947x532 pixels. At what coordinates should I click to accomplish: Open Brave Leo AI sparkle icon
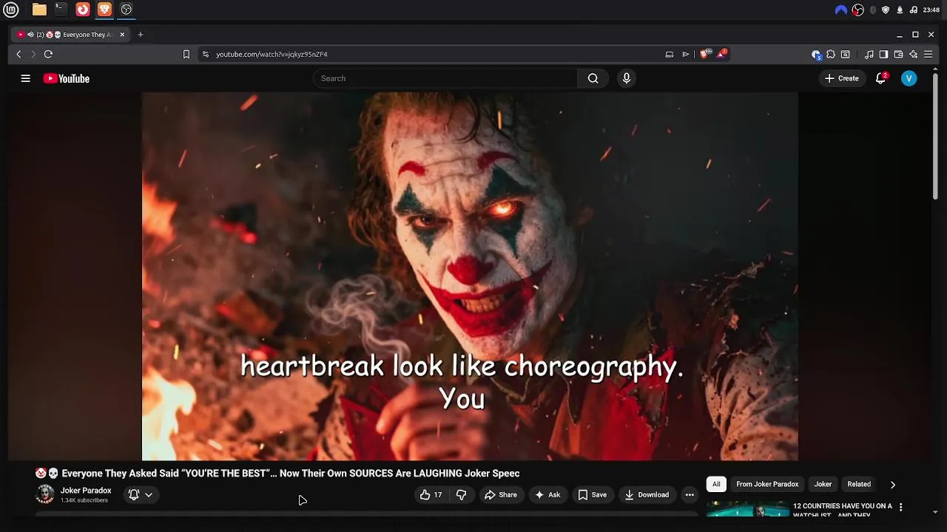coord(914,54)
